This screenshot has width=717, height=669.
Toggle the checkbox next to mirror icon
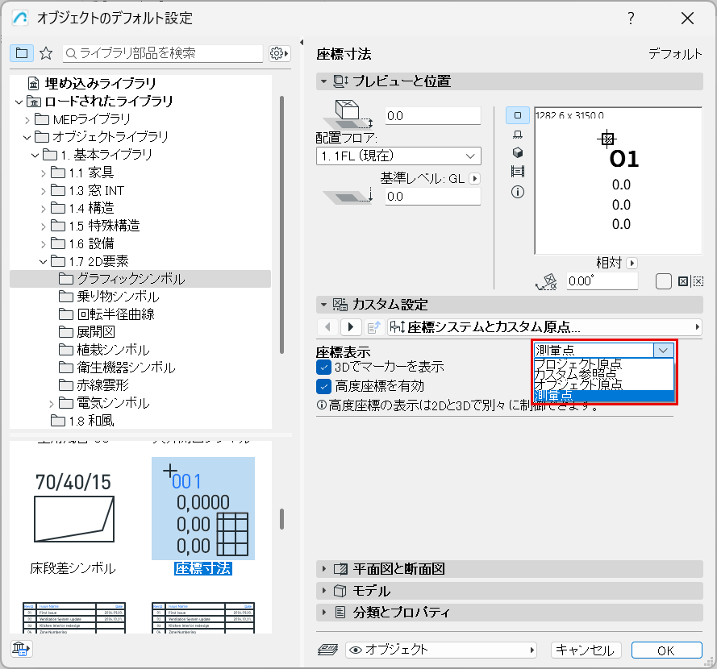664,281
